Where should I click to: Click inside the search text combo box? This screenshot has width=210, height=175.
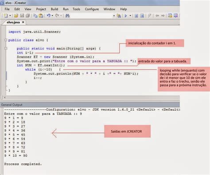click(92, 16)
